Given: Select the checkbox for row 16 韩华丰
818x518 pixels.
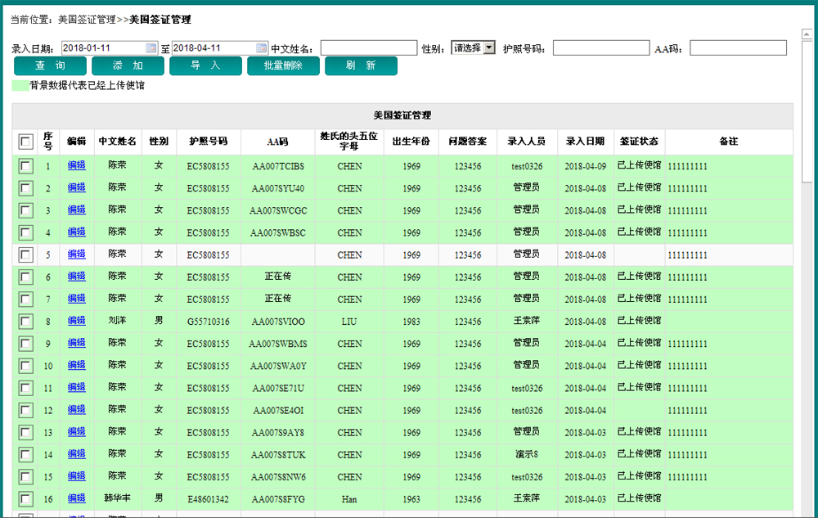Looking at the screenshot, I should pos(26,498).
